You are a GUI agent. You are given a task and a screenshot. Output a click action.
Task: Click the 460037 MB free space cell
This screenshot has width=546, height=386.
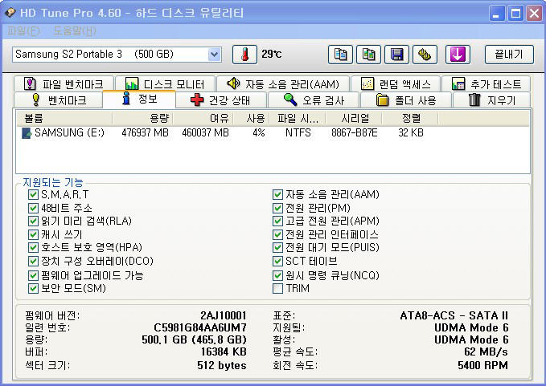(205, 133)
